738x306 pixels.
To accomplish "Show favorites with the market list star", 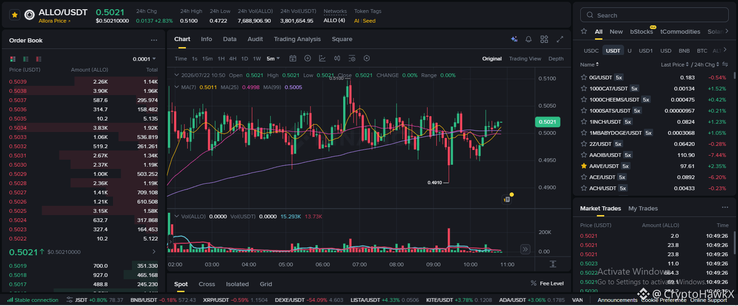I will (x=584, y=31).
